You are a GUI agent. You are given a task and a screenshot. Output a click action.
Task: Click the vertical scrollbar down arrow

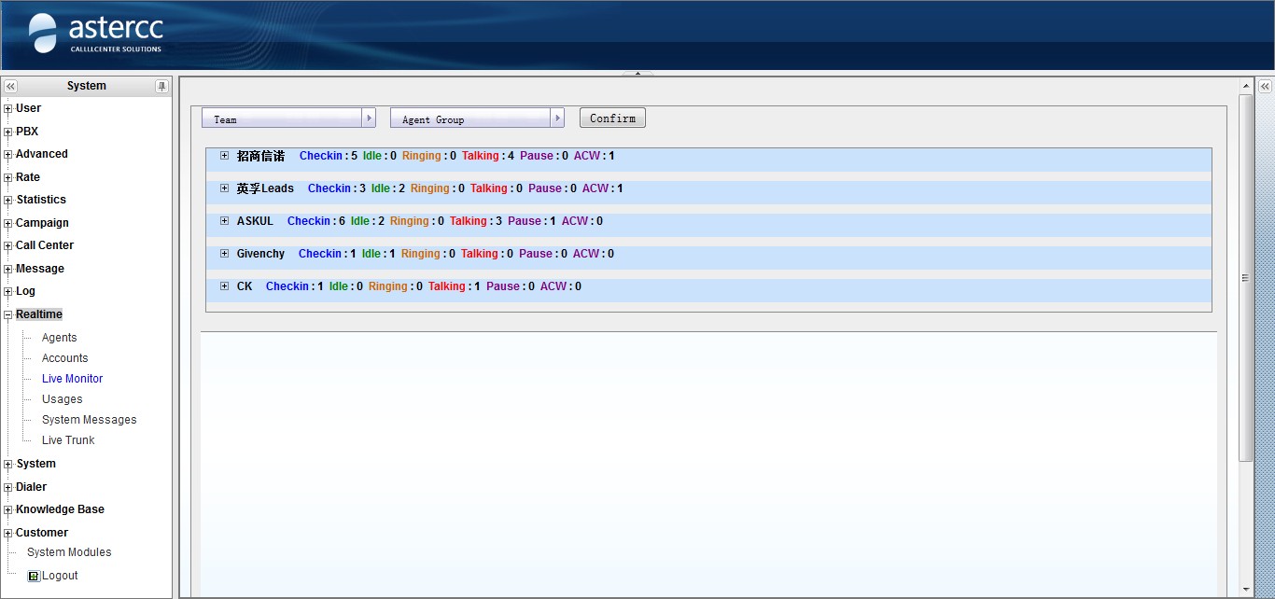[x=1245, y=589]
